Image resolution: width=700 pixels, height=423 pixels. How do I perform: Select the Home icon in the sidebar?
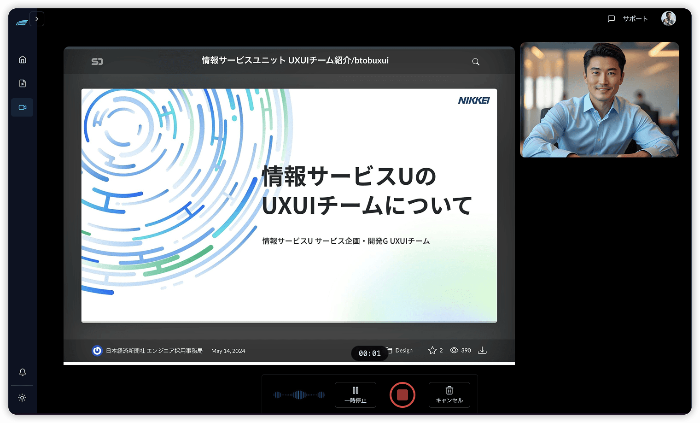coord(22,59)
